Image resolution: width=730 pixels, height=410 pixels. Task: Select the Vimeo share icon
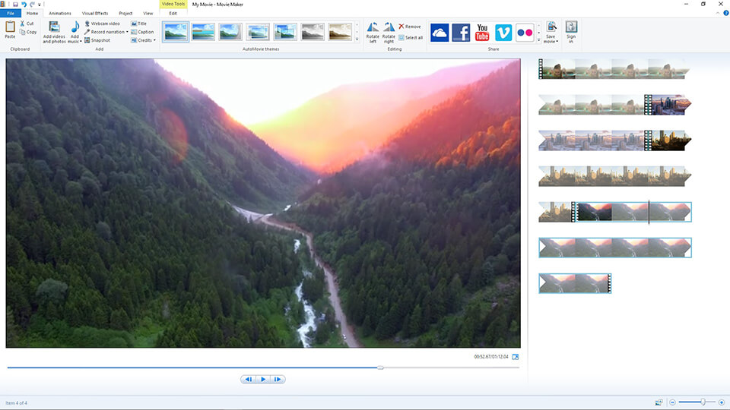coord(503,32)
